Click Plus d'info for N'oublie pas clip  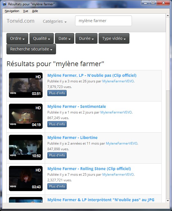pyautogui.click(x=57, y=93)
